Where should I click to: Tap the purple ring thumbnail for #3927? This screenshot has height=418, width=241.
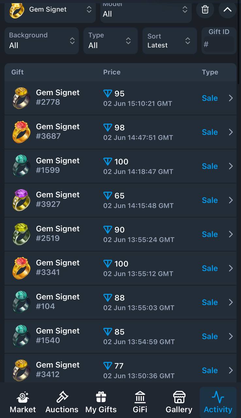pos(21,200)
